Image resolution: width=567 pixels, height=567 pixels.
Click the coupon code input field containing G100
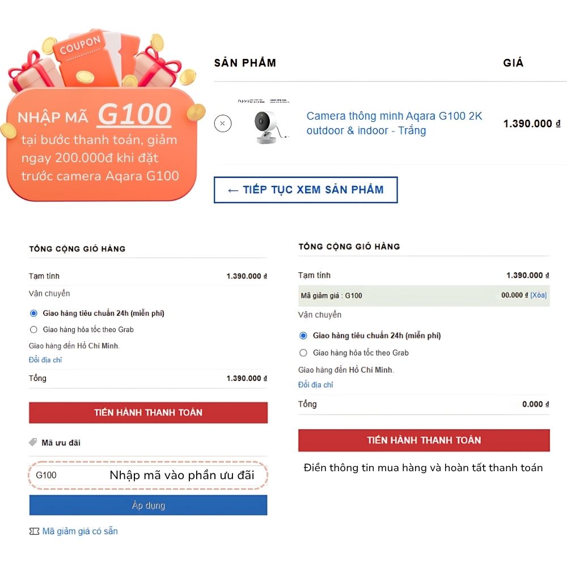coord(68,475)
